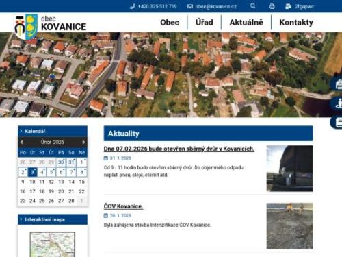The width and height of the screenshot is (342, 257).
Task: Open the top floating side tab icon
Action: (337, 84)
